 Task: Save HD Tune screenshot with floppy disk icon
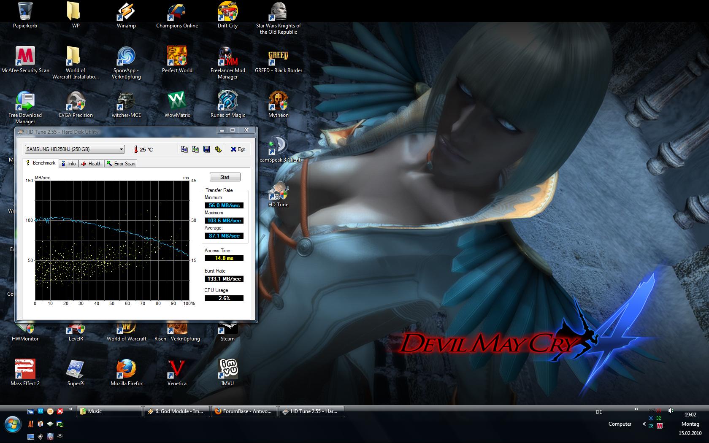tap(207, 149)
